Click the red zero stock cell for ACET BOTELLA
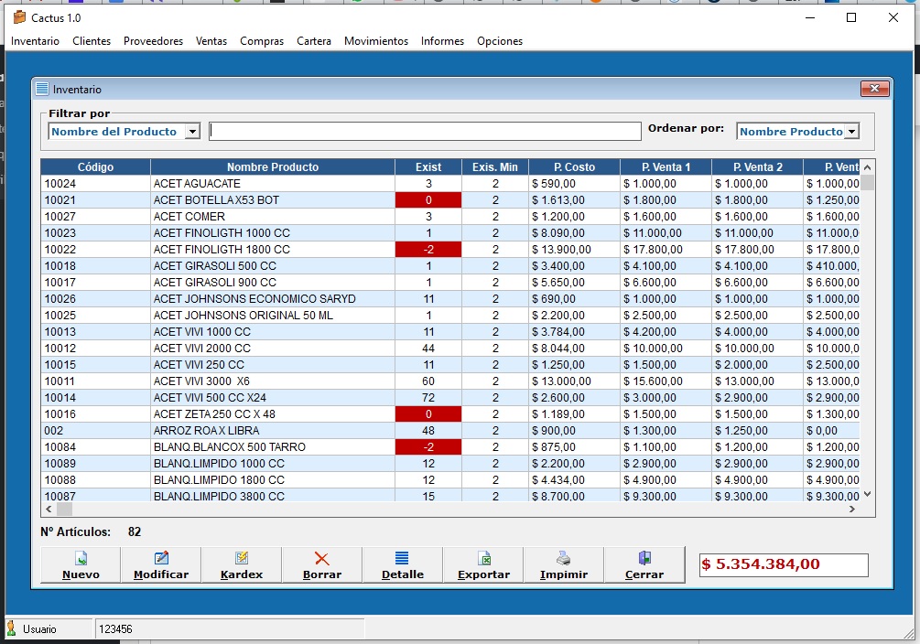The width and height of the screenshot is (920, 644). [x=428, y=200]
